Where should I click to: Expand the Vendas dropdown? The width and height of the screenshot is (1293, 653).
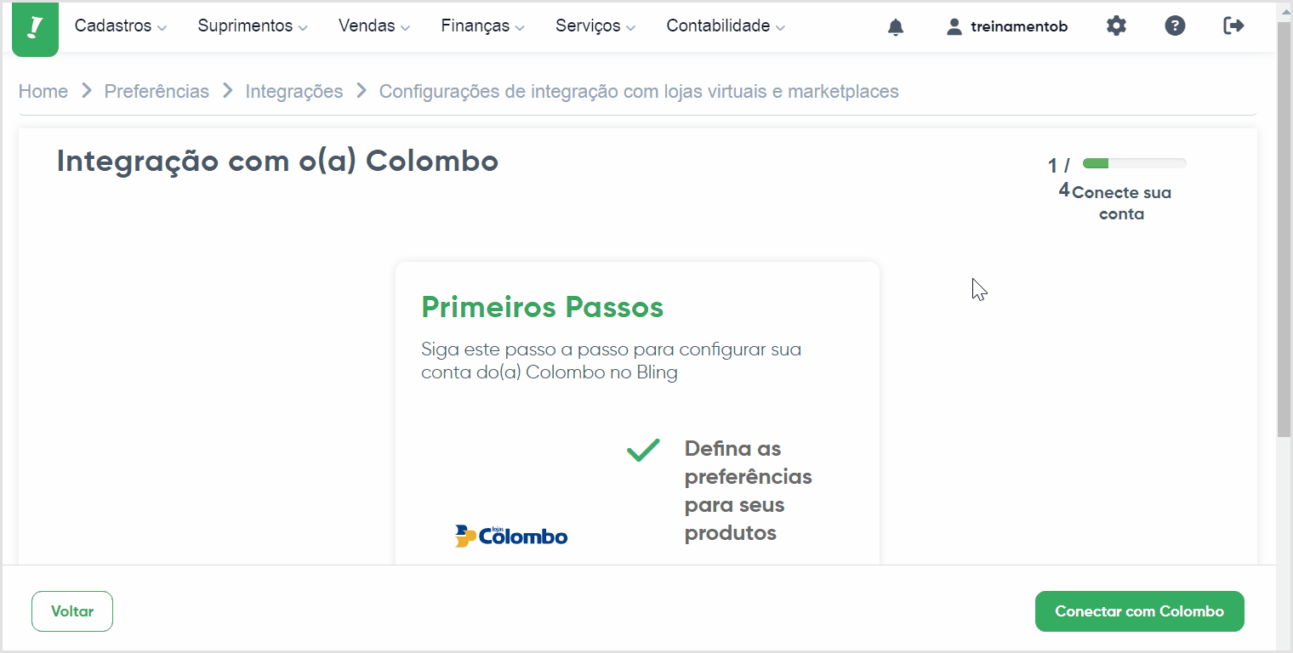pos(374,26)
